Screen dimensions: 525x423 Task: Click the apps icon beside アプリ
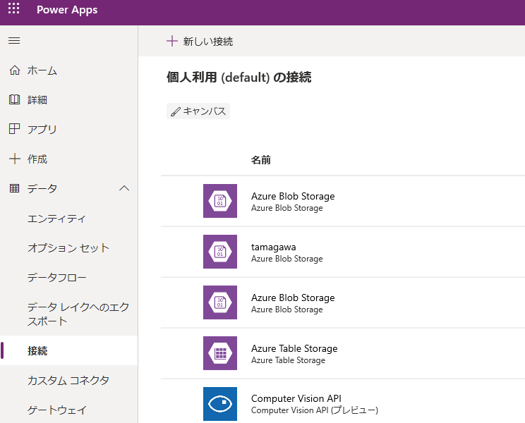14,129
